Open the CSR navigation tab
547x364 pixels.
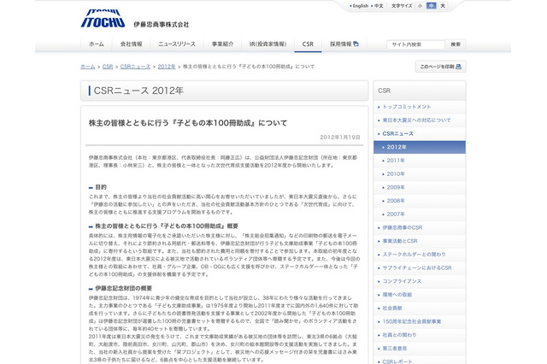[x=308, y=44]
